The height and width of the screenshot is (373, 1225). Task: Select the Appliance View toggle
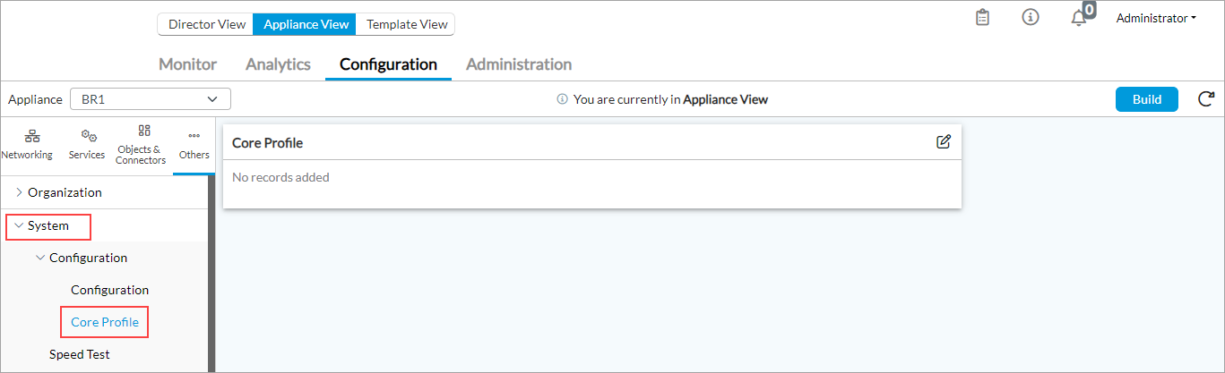(x=306, y=24)
